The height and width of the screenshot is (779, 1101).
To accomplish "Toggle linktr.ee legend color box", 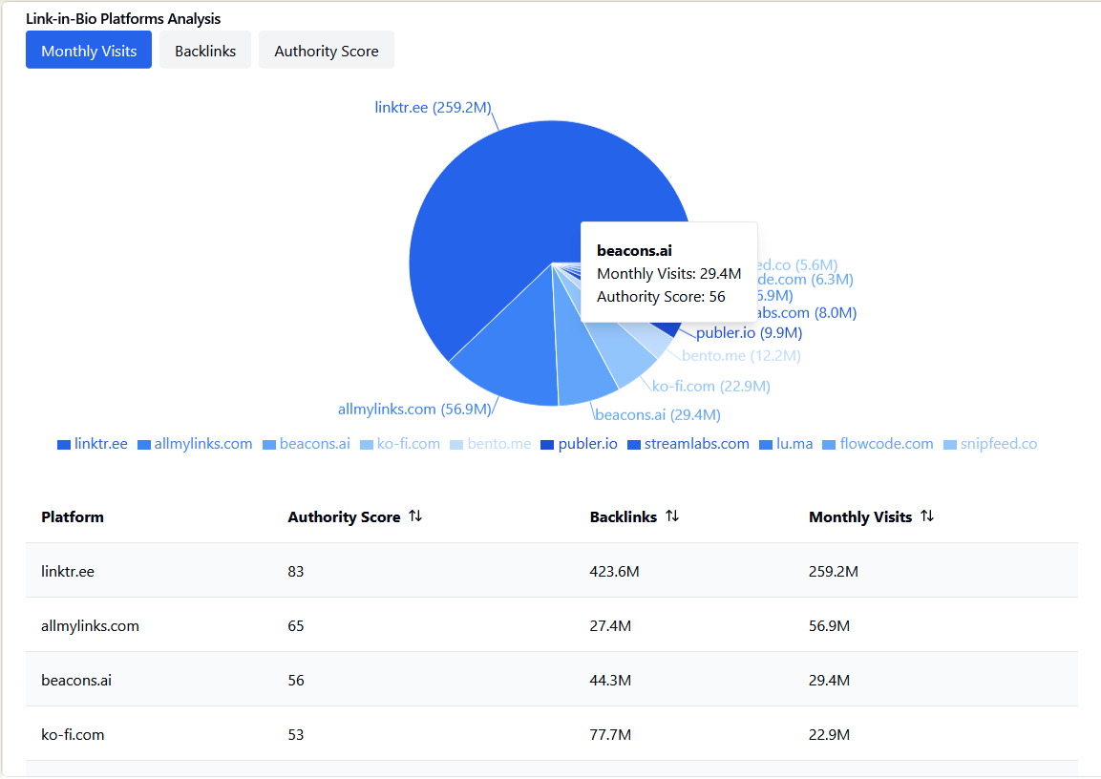I will pos(64,445).
